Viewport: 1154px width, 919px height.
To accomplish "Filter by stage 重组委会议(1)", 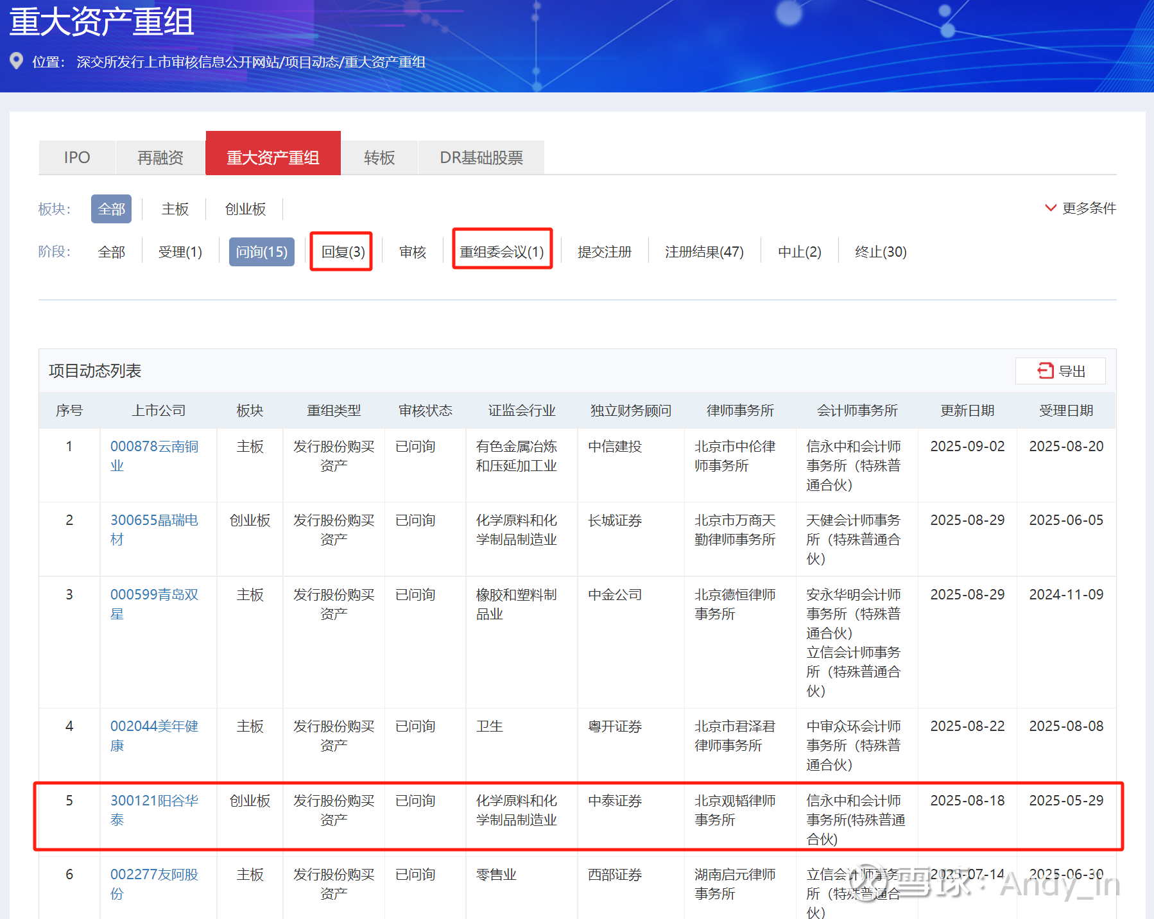I will pos(502,252).
